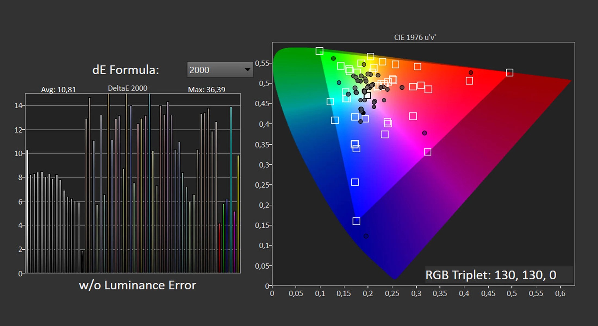598x326 pixels.
Task: Open the dE Formula dropdown showing 2000
Action: [220, 70]
